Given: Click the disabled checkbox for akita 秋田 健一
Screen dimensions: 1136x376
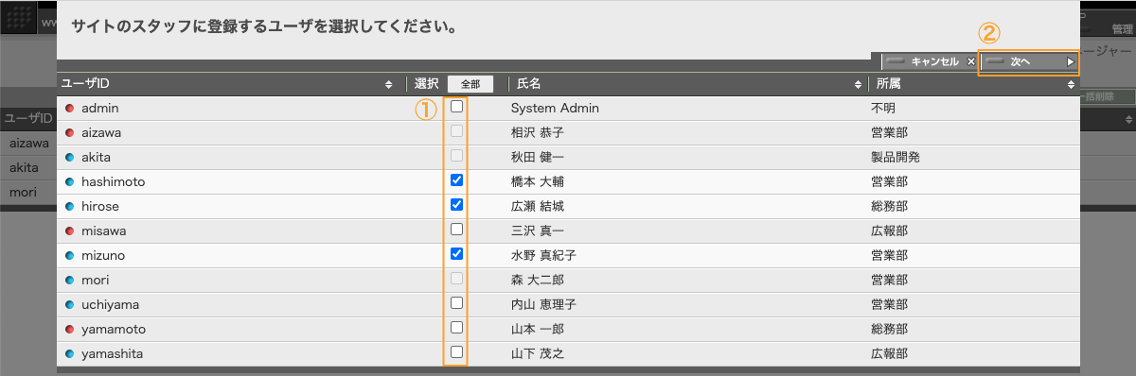Looking at the screenshot, I should pos(457,155).
